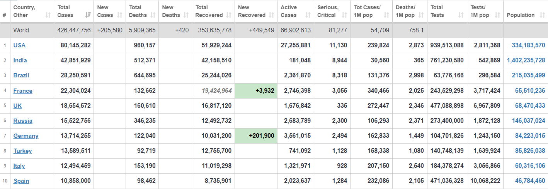This screenshot has width=548, height=189.
Task: Sort by Serious, Critical arrow icon
Action: click(344, 15)
